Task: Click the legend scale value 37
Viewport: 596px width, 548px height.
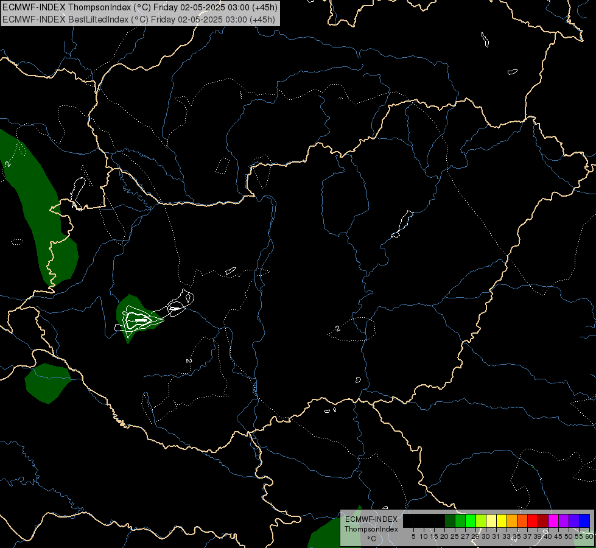Action: [527, 536]
